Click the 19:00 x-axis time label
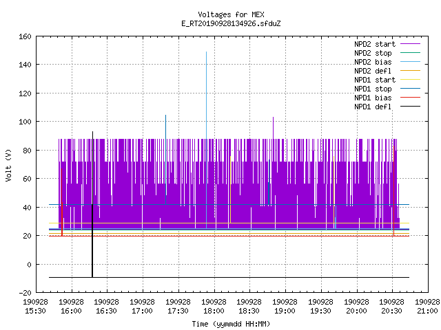Image resolution: width=441 pixels, height=330 pixels. point(285,311)
